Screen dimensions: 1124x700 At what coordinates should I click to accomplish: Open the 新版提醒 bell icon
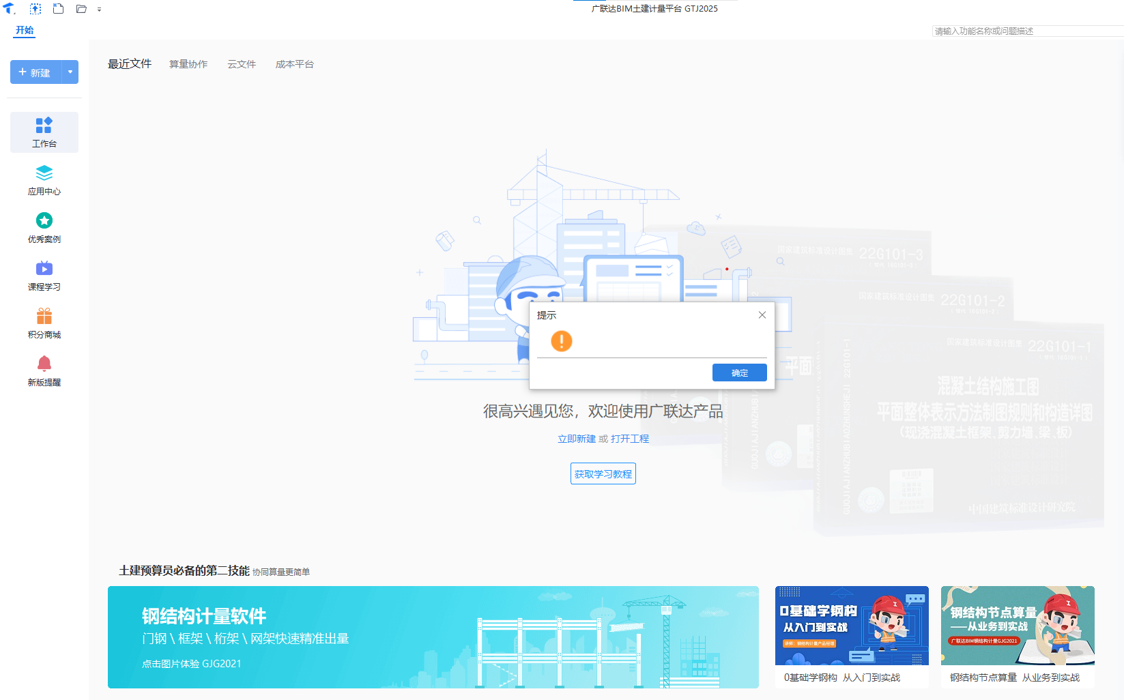(44, 364)
